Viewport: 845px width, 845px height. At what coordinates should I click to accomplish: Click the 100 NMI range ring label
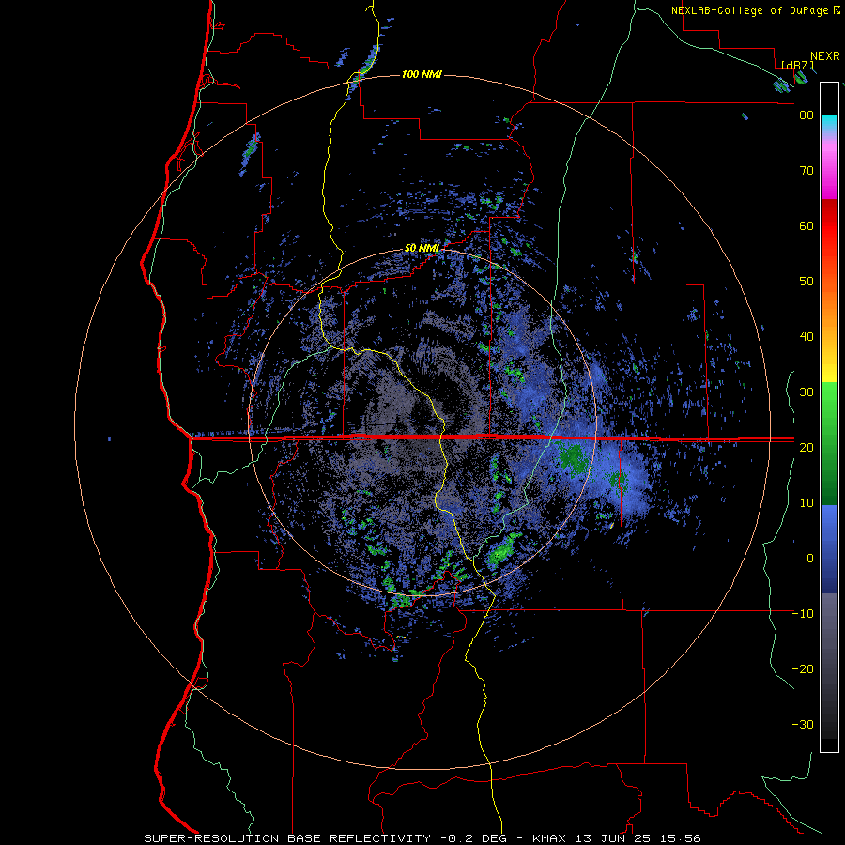click(422, 74)
